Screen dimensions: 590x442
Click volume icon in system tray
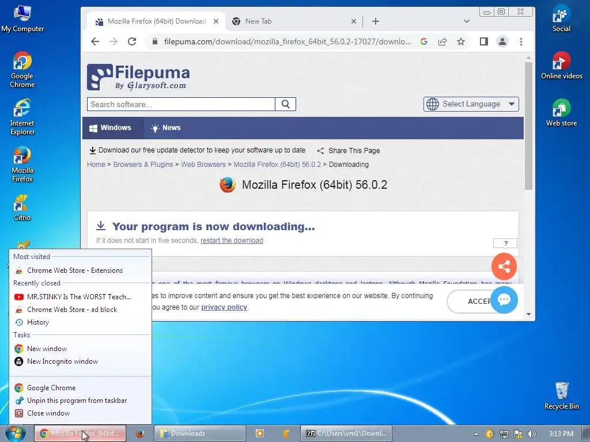coord(532,434)
